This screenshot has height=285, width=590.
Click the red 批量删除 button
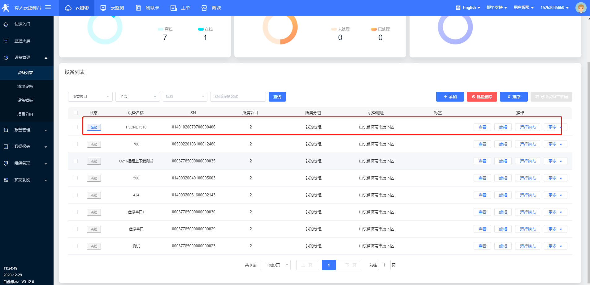(x=482, y=97)
